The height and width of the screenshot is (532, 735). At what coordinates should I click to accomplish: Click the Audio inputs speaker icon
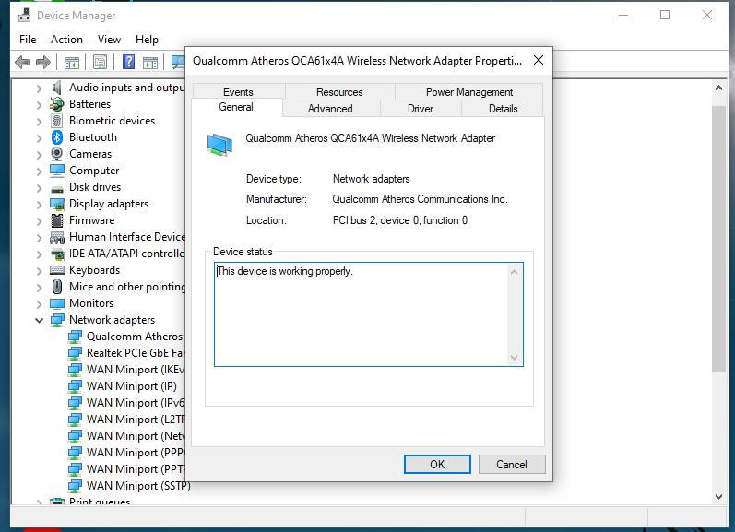57,88
